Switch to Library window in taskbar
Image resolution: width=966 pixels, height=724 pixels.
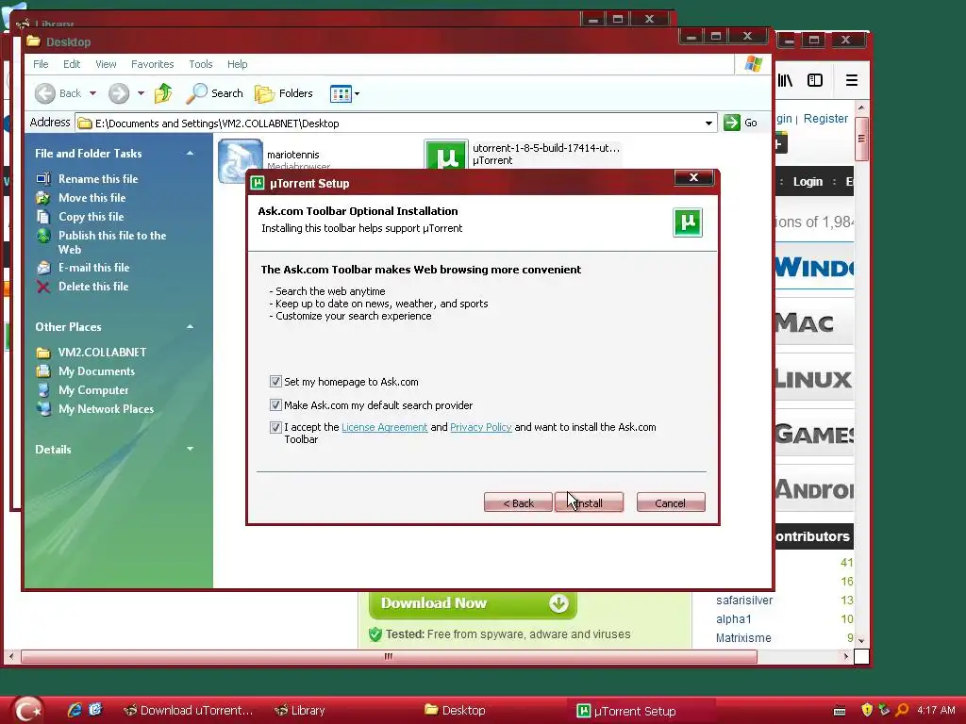[x=300, y=711]
